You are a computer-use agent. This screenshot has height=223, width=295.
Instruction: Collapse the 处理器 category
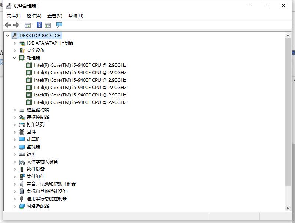(15, 58)
